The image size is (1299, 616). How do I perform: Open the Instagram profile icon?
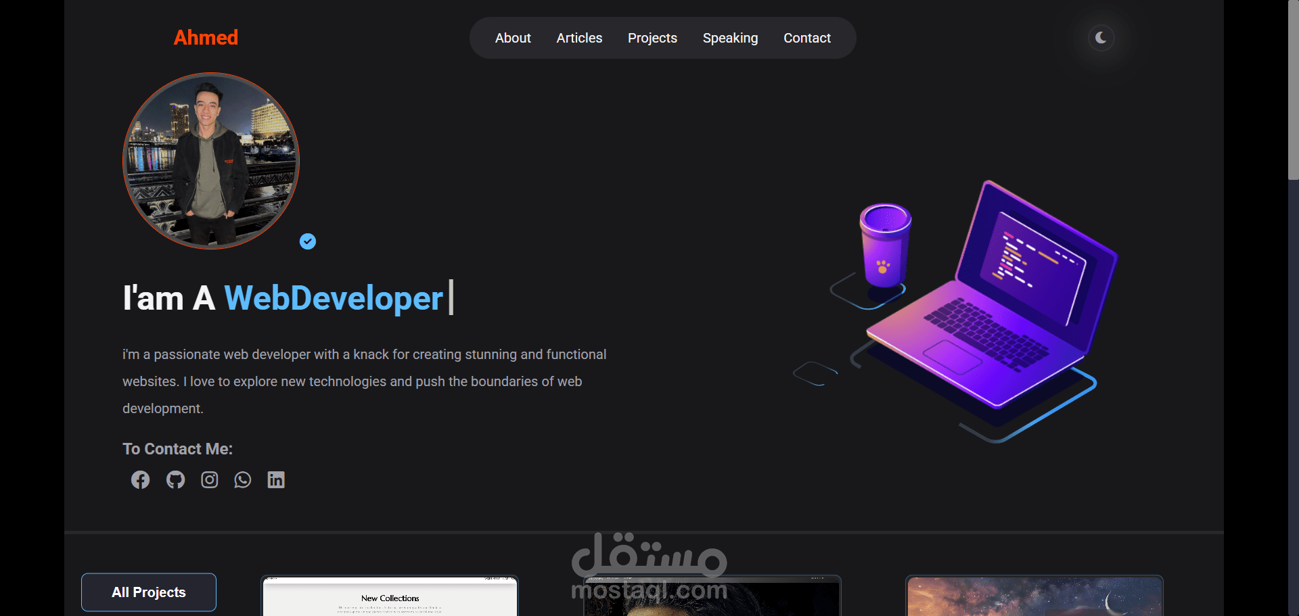coord(210,479)
